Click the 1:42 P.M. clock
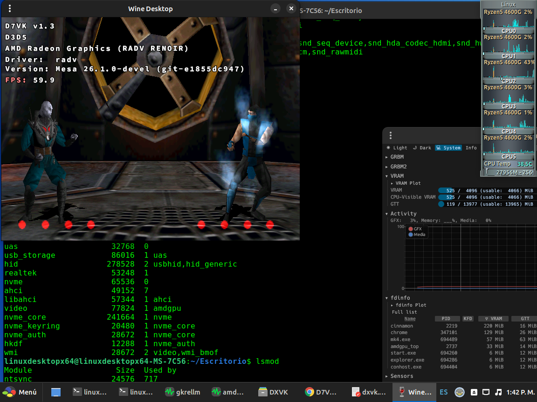 521,392
